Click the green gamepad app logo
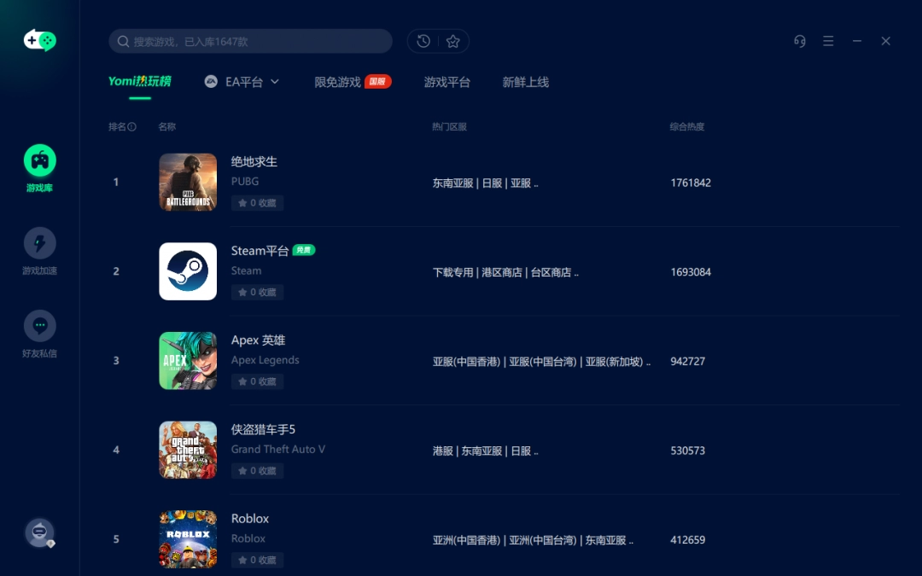 pyautogui.click(x=39, y=40)
